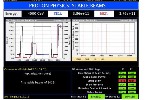
Task: Click the PROTON PHYSICS: STABLE BEAMS banner
Action: (x=71, y=6)
